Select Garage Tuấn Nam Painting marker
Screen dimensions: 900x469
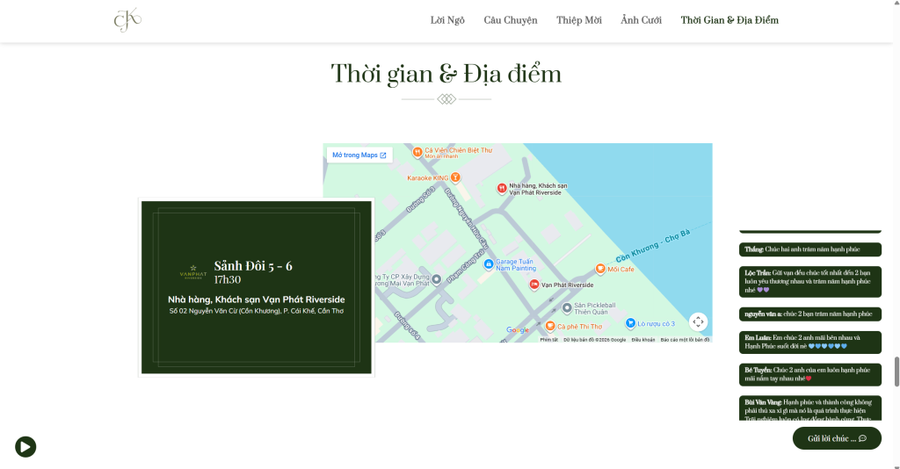pyautogui.click(x=489, y=263)
